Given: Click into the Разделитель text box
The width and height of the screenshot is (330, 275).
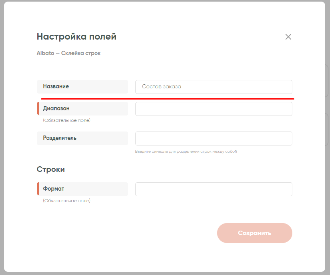Looking at the screenshot, I should [x=213, y=138].
